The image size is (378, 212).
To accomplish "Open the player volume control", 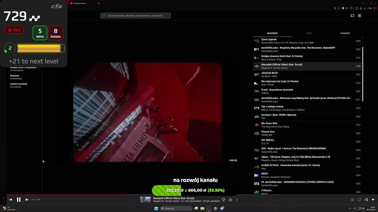I will [x=352, y=200].
